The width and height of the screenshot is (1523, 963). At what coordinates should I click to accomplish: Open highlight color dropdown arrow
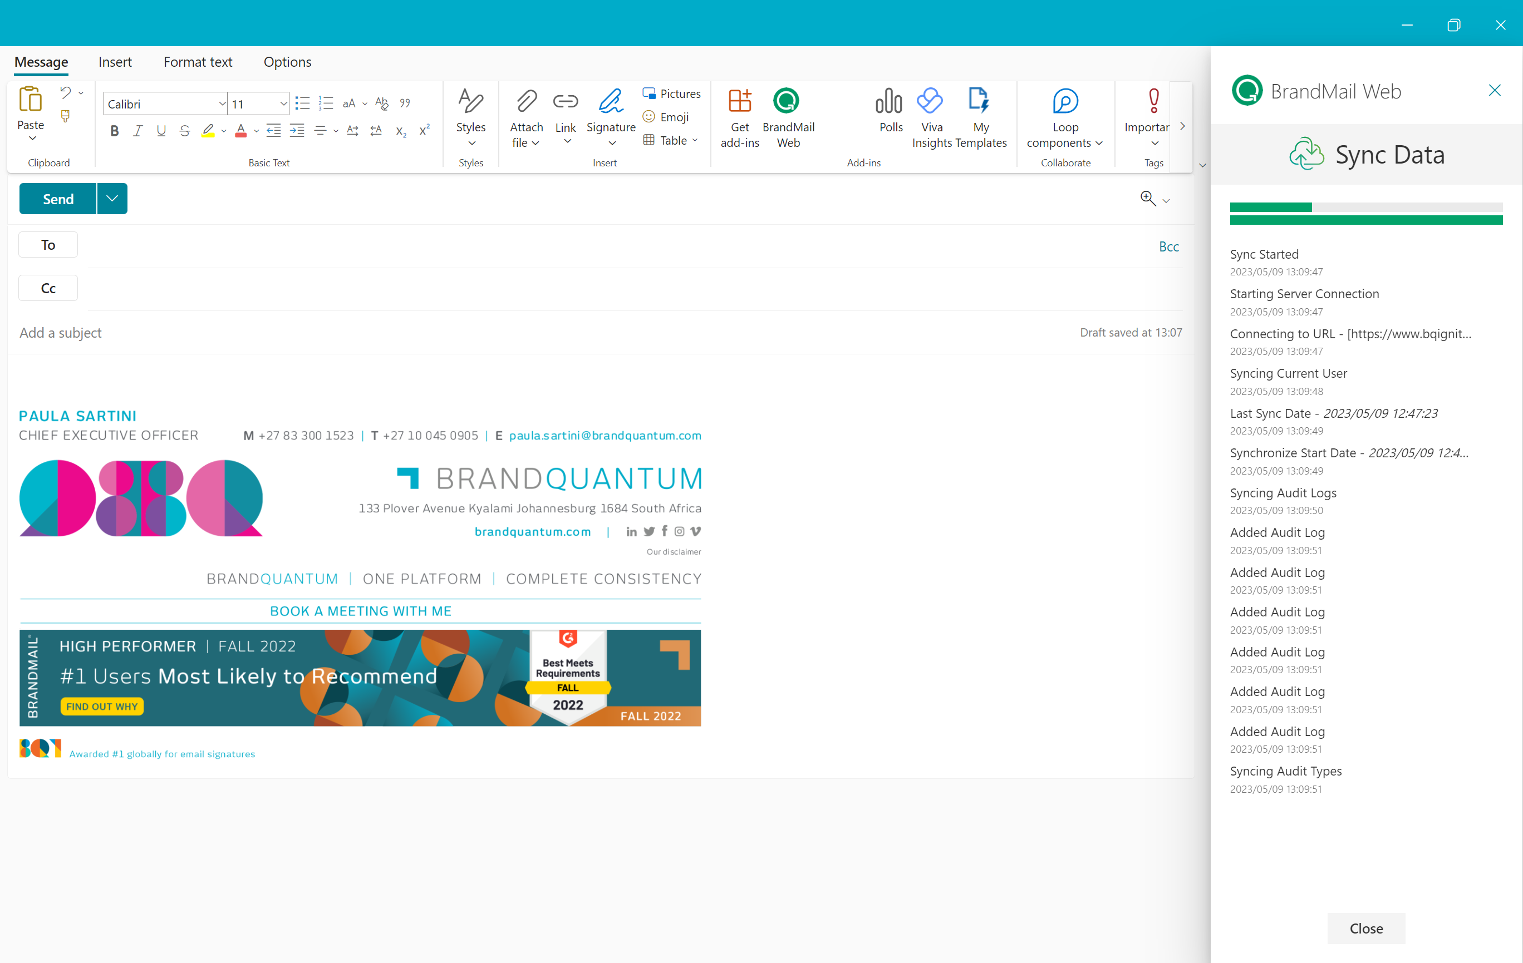223,131
